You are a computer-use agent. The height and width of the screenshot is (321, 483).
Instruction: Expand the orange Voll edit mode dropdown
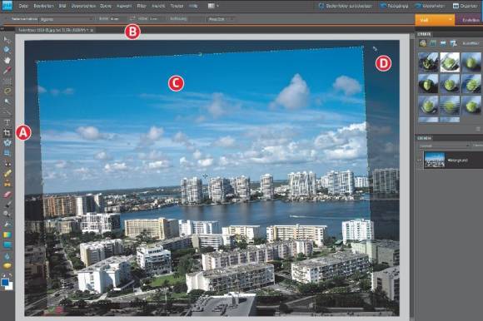point(435,20)
